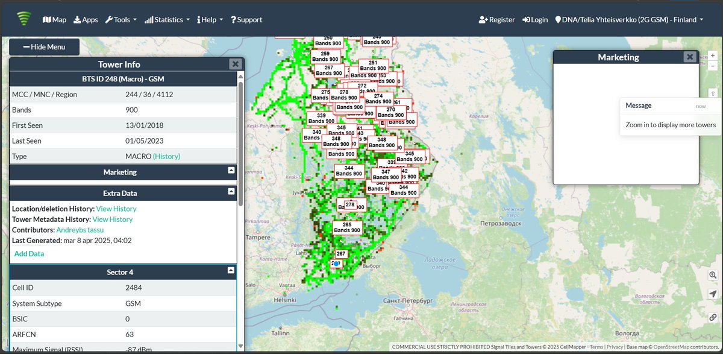The width and height of the screenshot is (723, 354).
Task: Click the First Seen date 13/01/2018
Action: (x=145, y=125)
